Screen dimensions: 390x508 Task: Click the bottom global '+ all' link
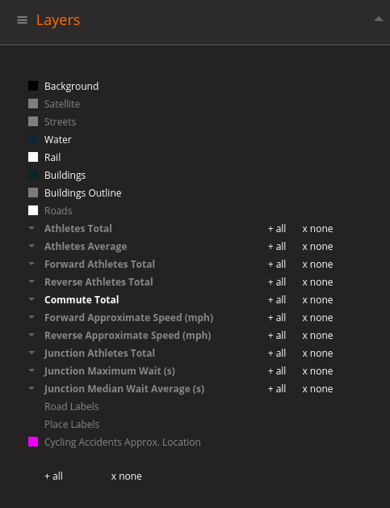(x=53, y=476)
